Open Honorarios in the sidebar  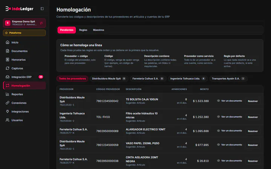point(24,59)
